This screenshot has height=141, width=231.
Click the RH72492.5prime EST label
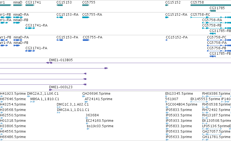(x=216, y=110)
